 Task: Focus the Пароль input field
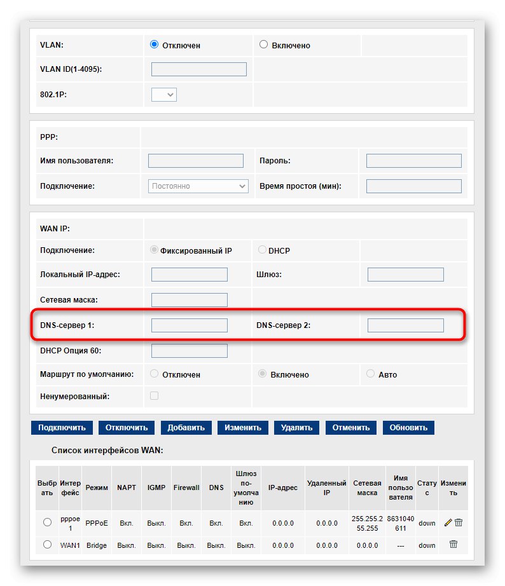click(413, 161)
